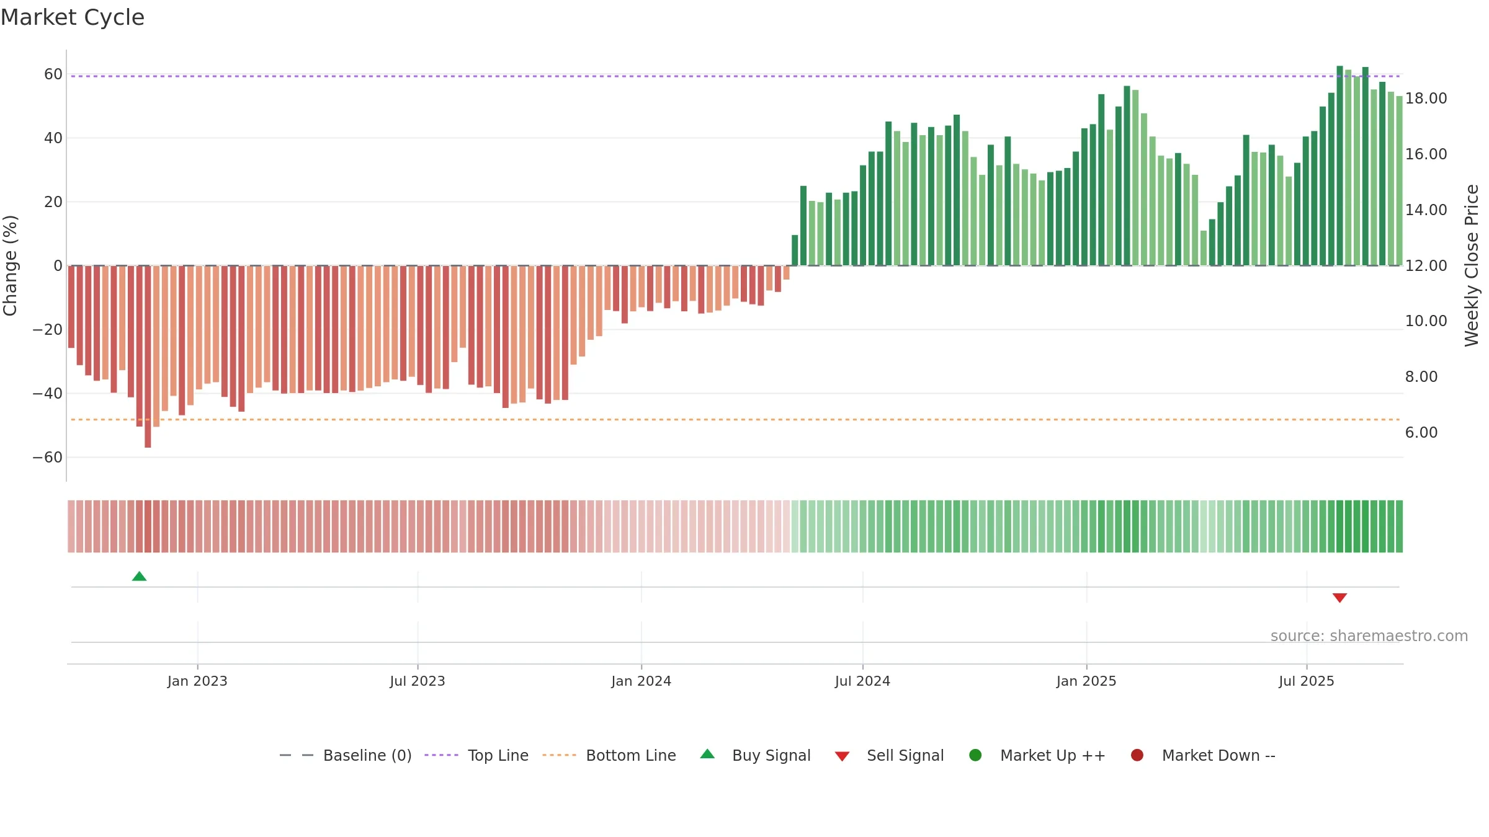1489x837 pixels.
Task: Click the Jan 2025 axis label
Action: (x=1086, y=681)
